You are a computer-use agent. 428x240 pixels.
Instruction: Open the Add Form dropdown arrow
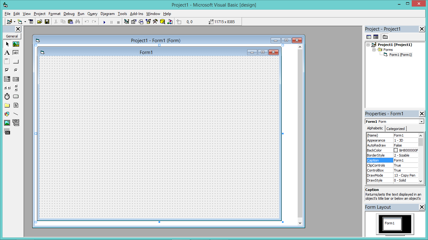25,22
